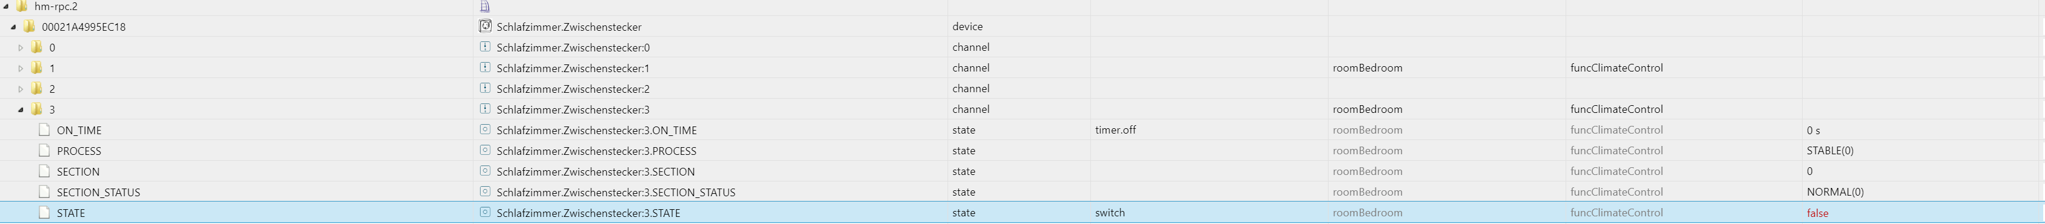The image size is (2045, 224).
Task: Expand channel folder 1
Action: coord(21,68)
